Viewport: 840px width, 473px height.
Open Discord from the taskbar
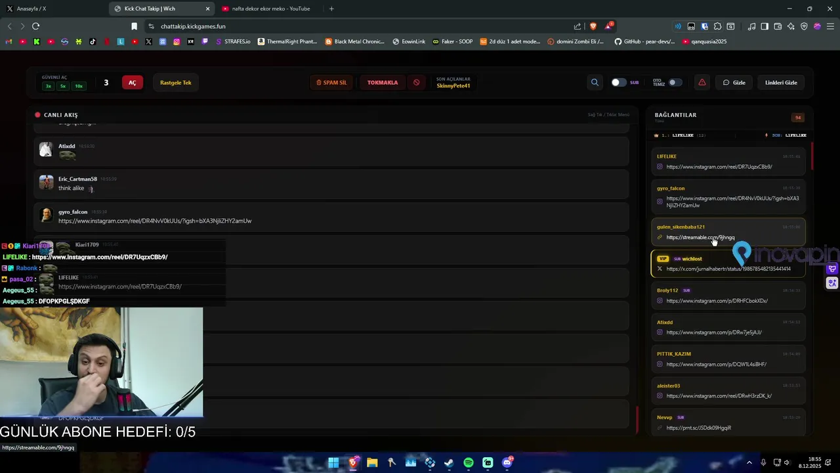pyautogui.click(x=507, y=462)
